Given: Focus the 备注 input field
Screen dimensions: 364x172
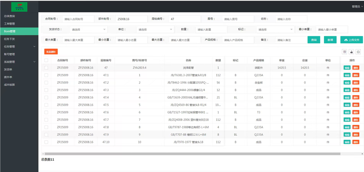Looking at the screenshot, I should click(x=291, y=40).
